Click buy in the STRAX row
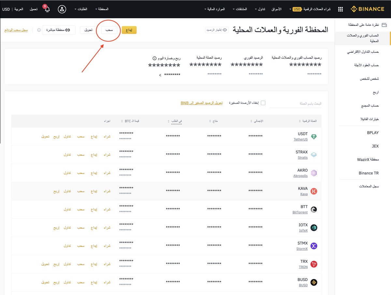 (x=107, y=155)
